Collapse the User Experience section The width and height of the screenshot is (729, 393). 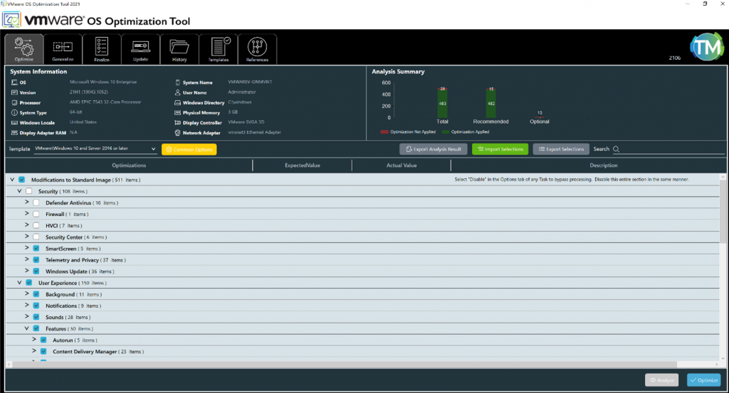(x=20, y=283)
